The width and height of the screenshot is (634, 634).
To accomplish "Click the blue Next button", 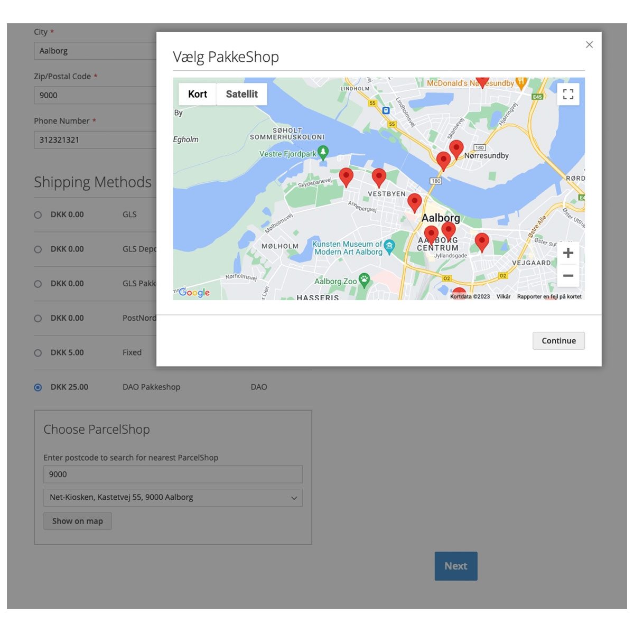I will (455, 566).
